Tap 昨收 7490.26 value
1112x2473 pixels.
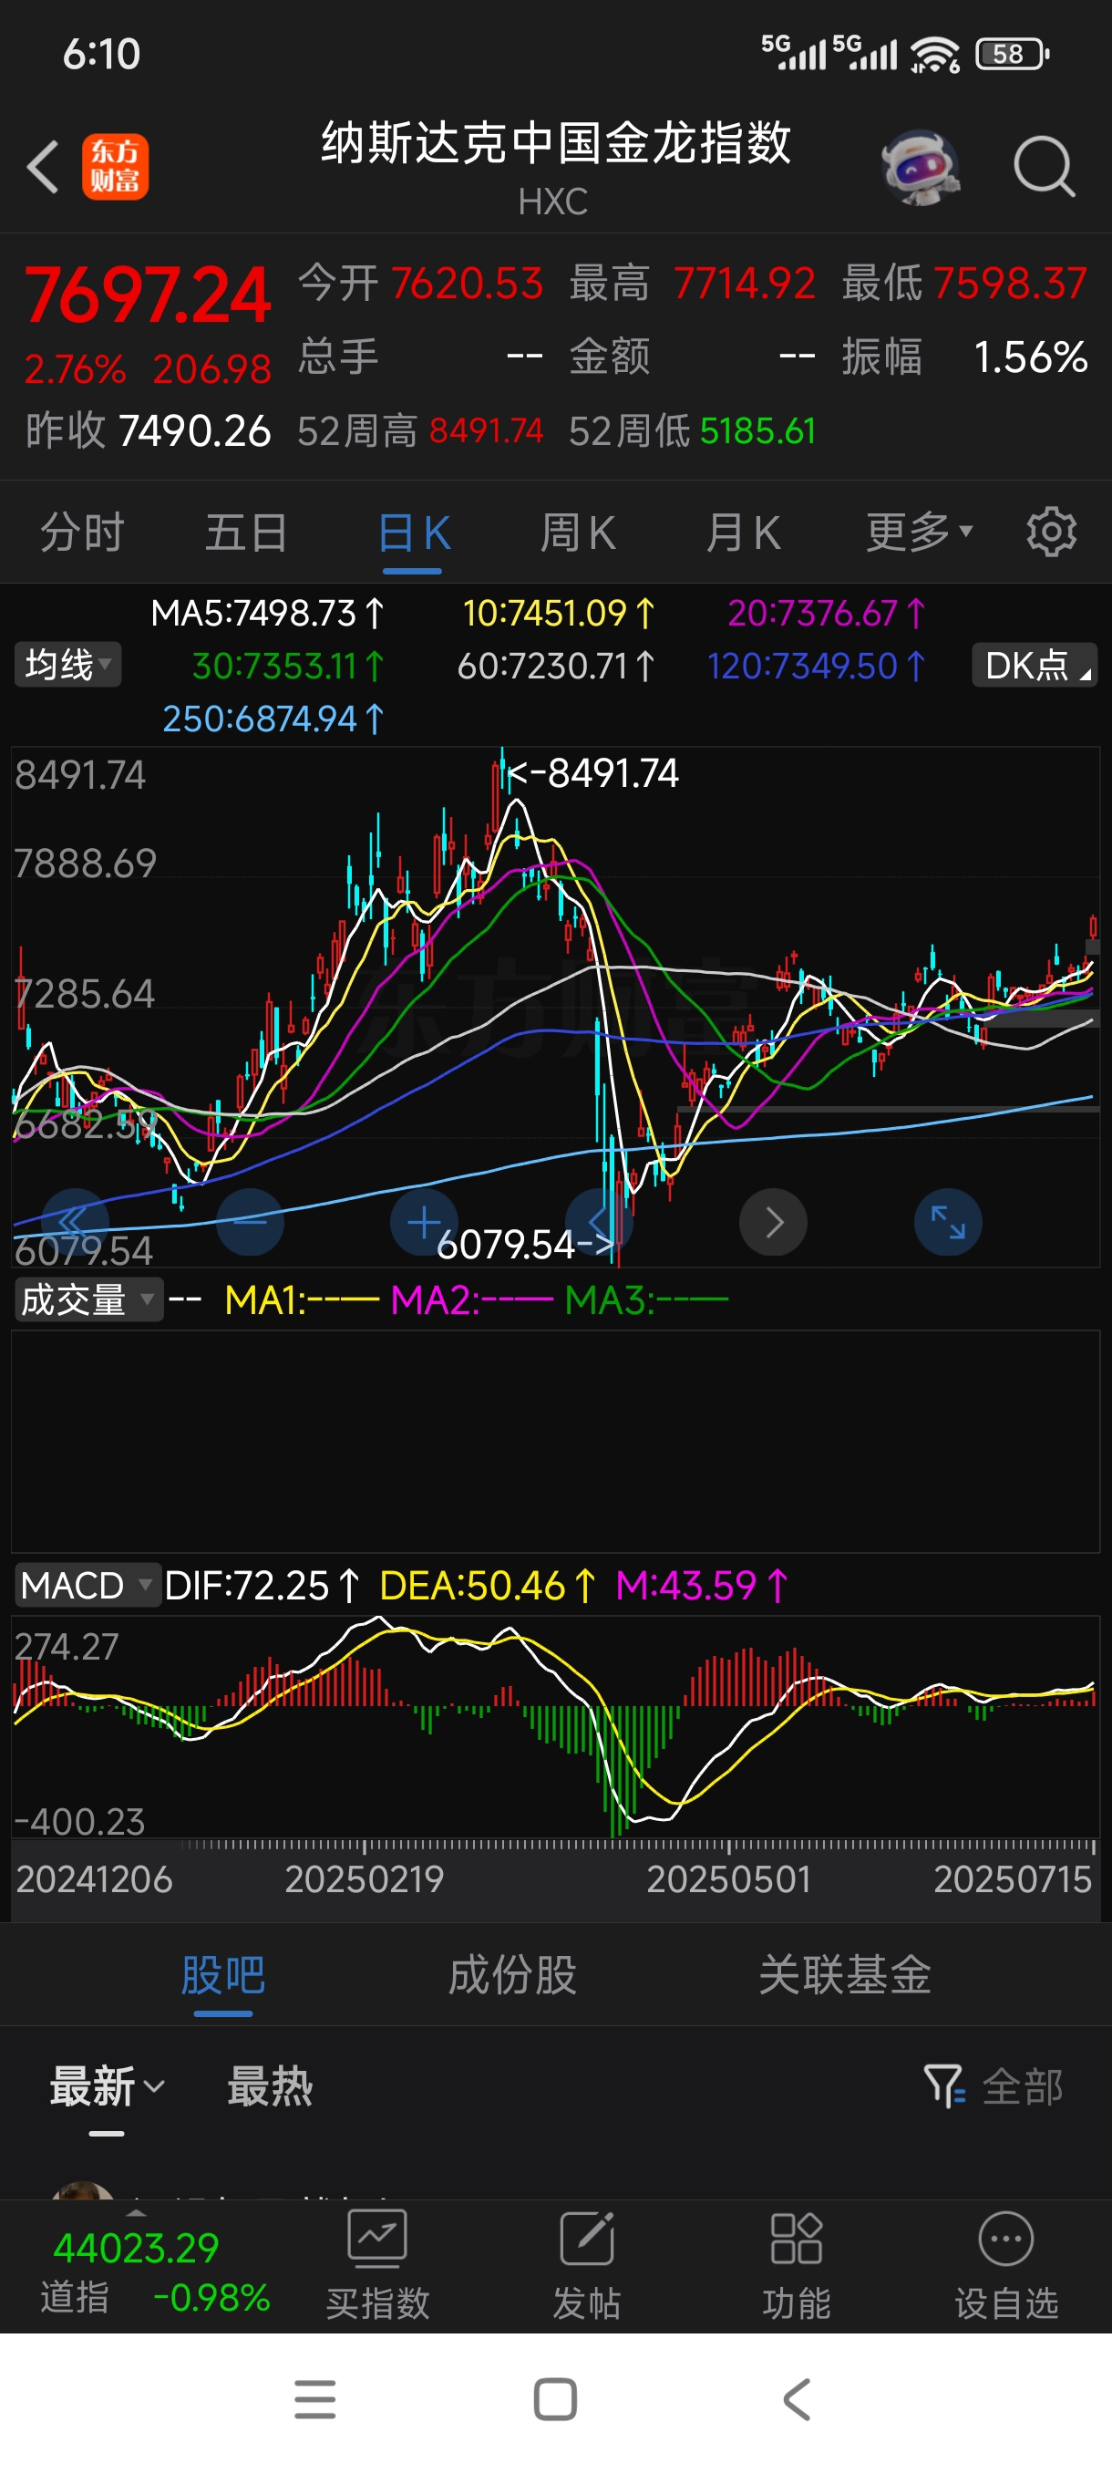(148, 431)
